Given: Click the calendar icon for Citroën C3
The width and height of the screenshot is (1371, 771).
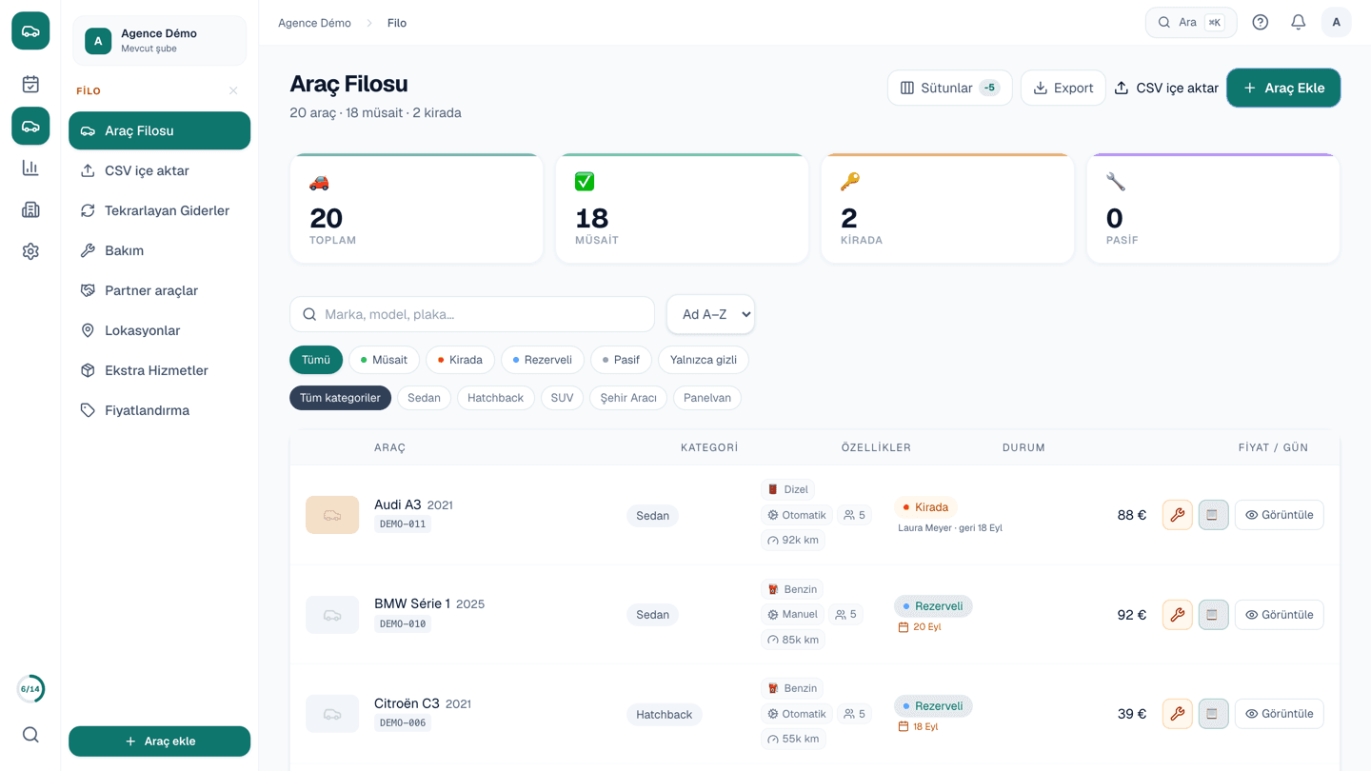Looking at the screenshot, I should tap(1213, 714).
